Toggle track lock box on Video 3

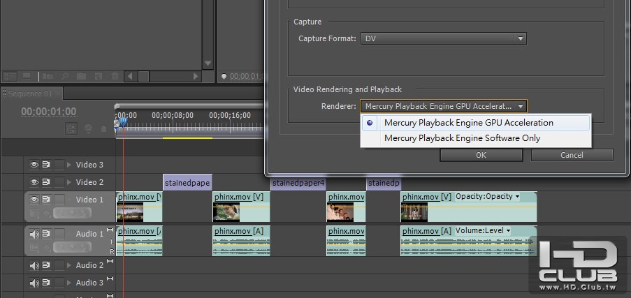59,165
